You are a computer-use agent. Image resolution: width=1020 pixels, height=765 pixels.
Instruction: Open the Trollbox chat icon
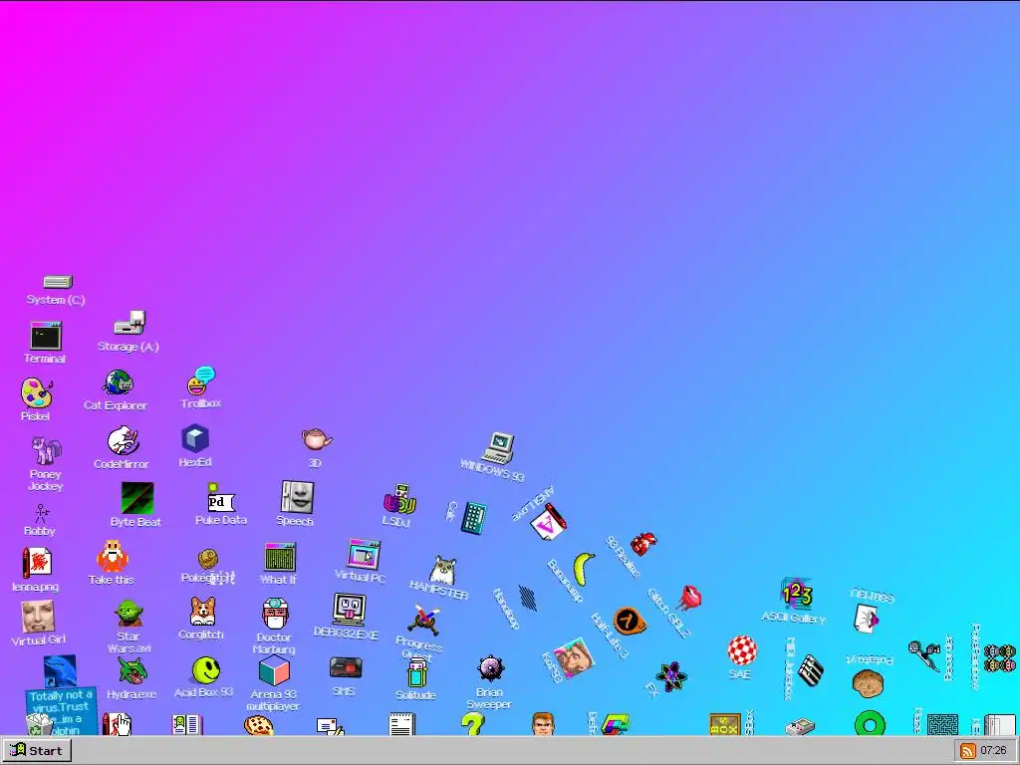(x=201, y=381)
